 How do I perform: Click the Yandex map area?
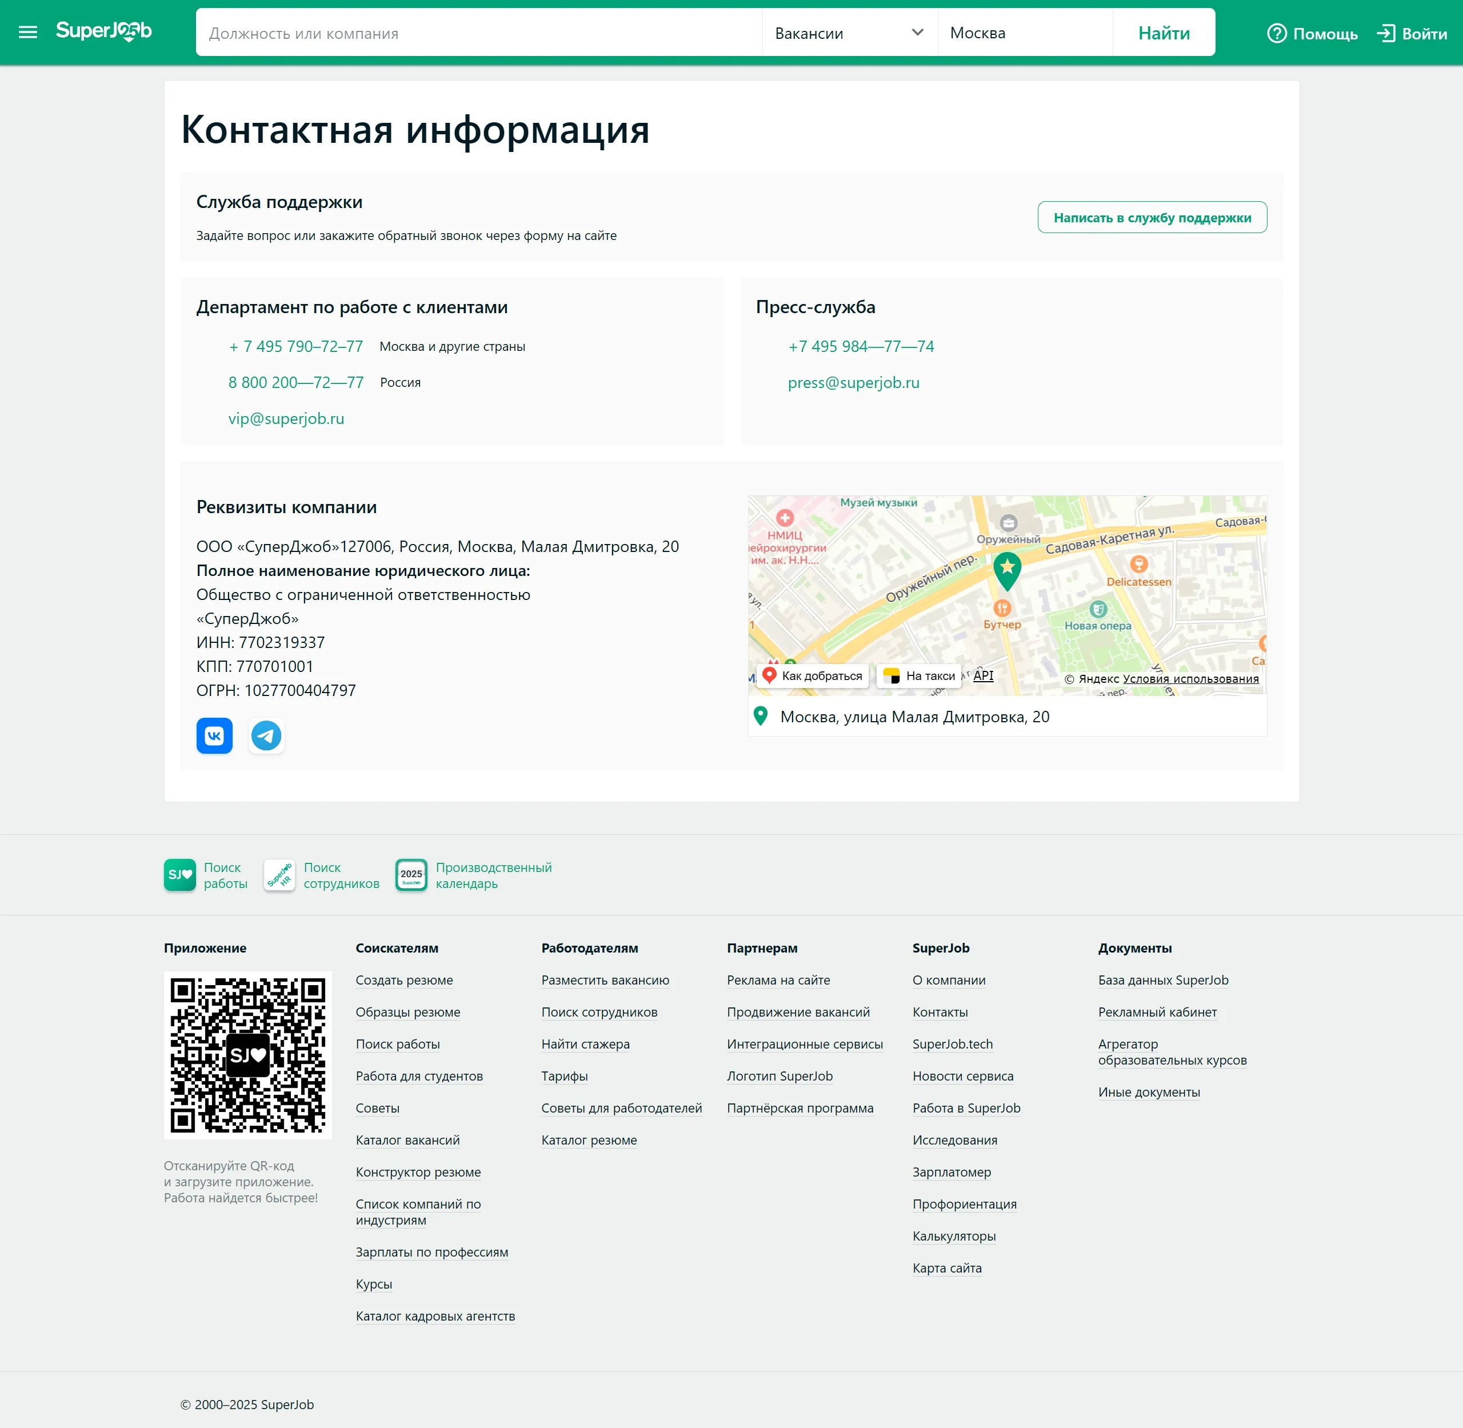(1007, 595)
